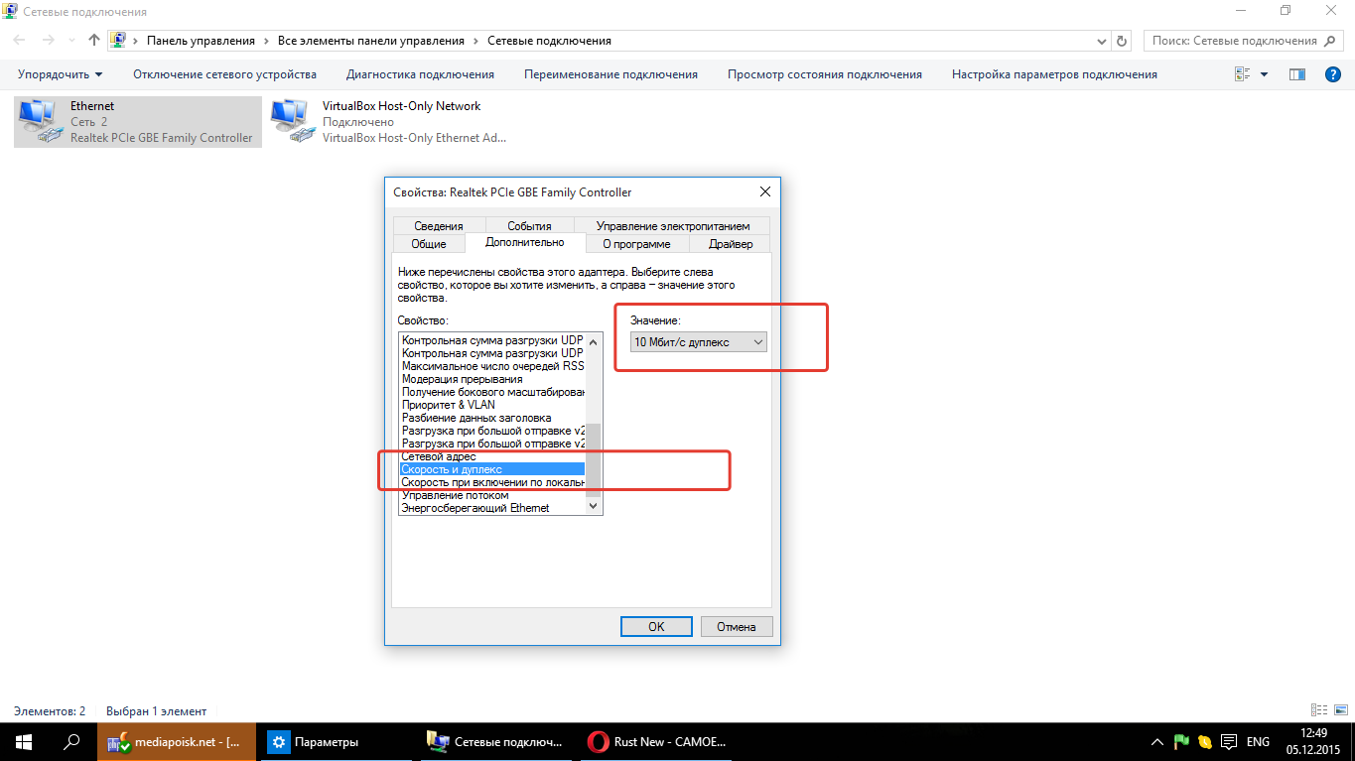This screenshot has width=1355, height=761.
Task: Switch to the О программе tab
Action: point(636,244)
